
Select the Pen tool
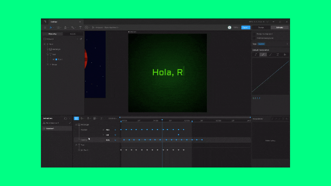(x=66, y=27)
